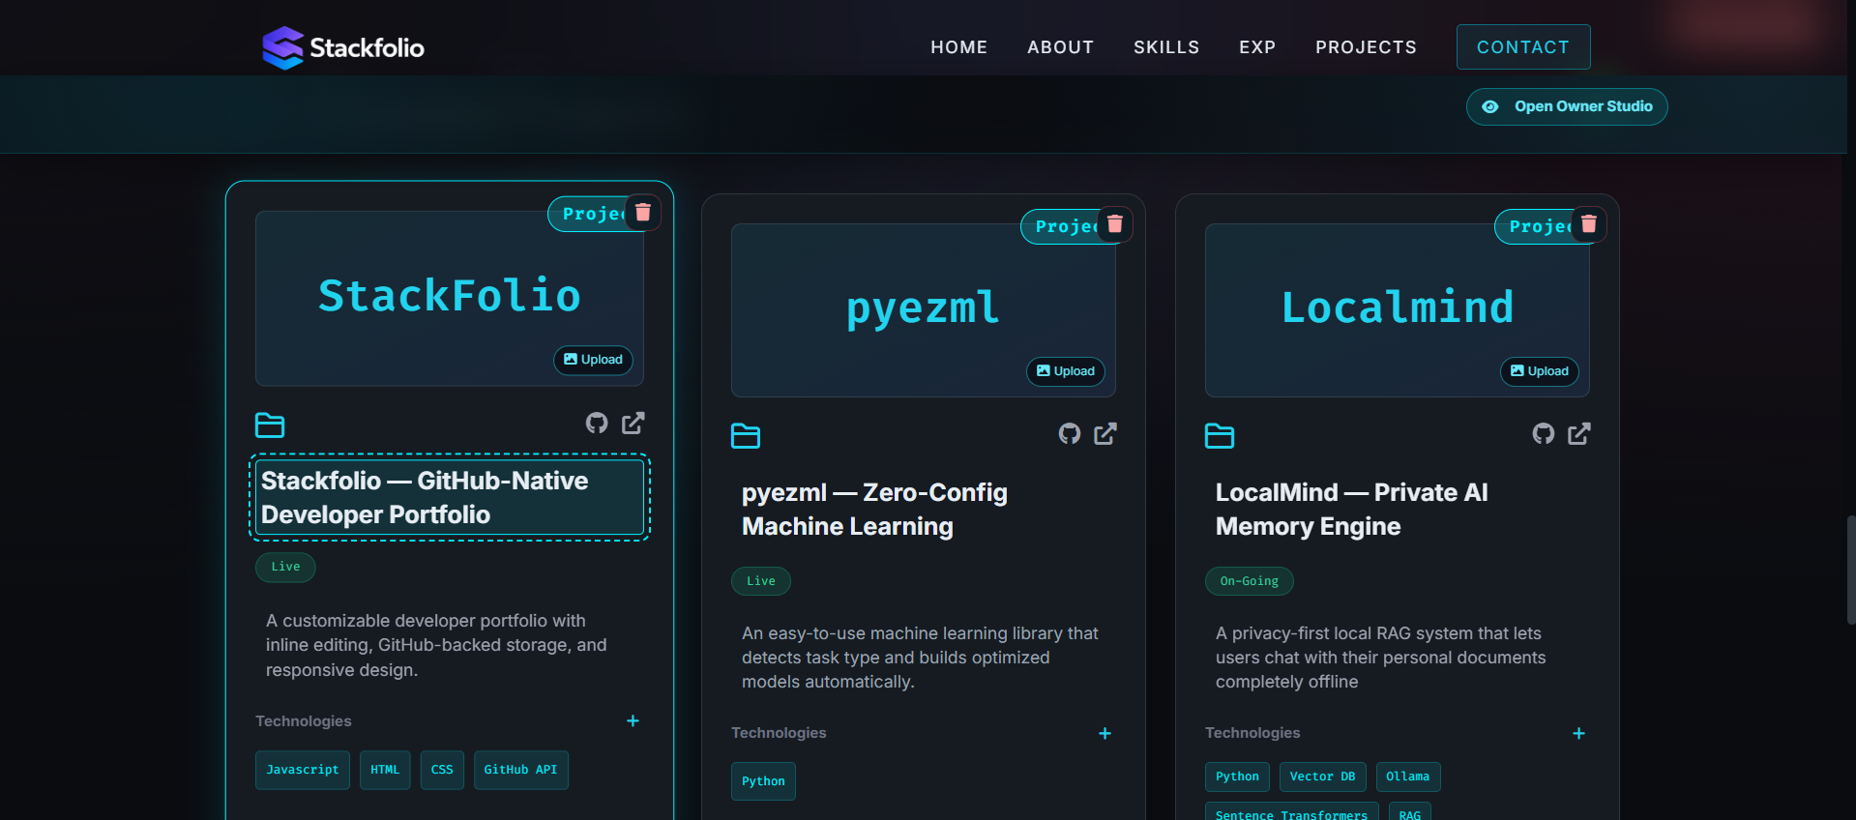Go to Home section
The width and height of the screenshot is (1856, 820).
[959, 47]
